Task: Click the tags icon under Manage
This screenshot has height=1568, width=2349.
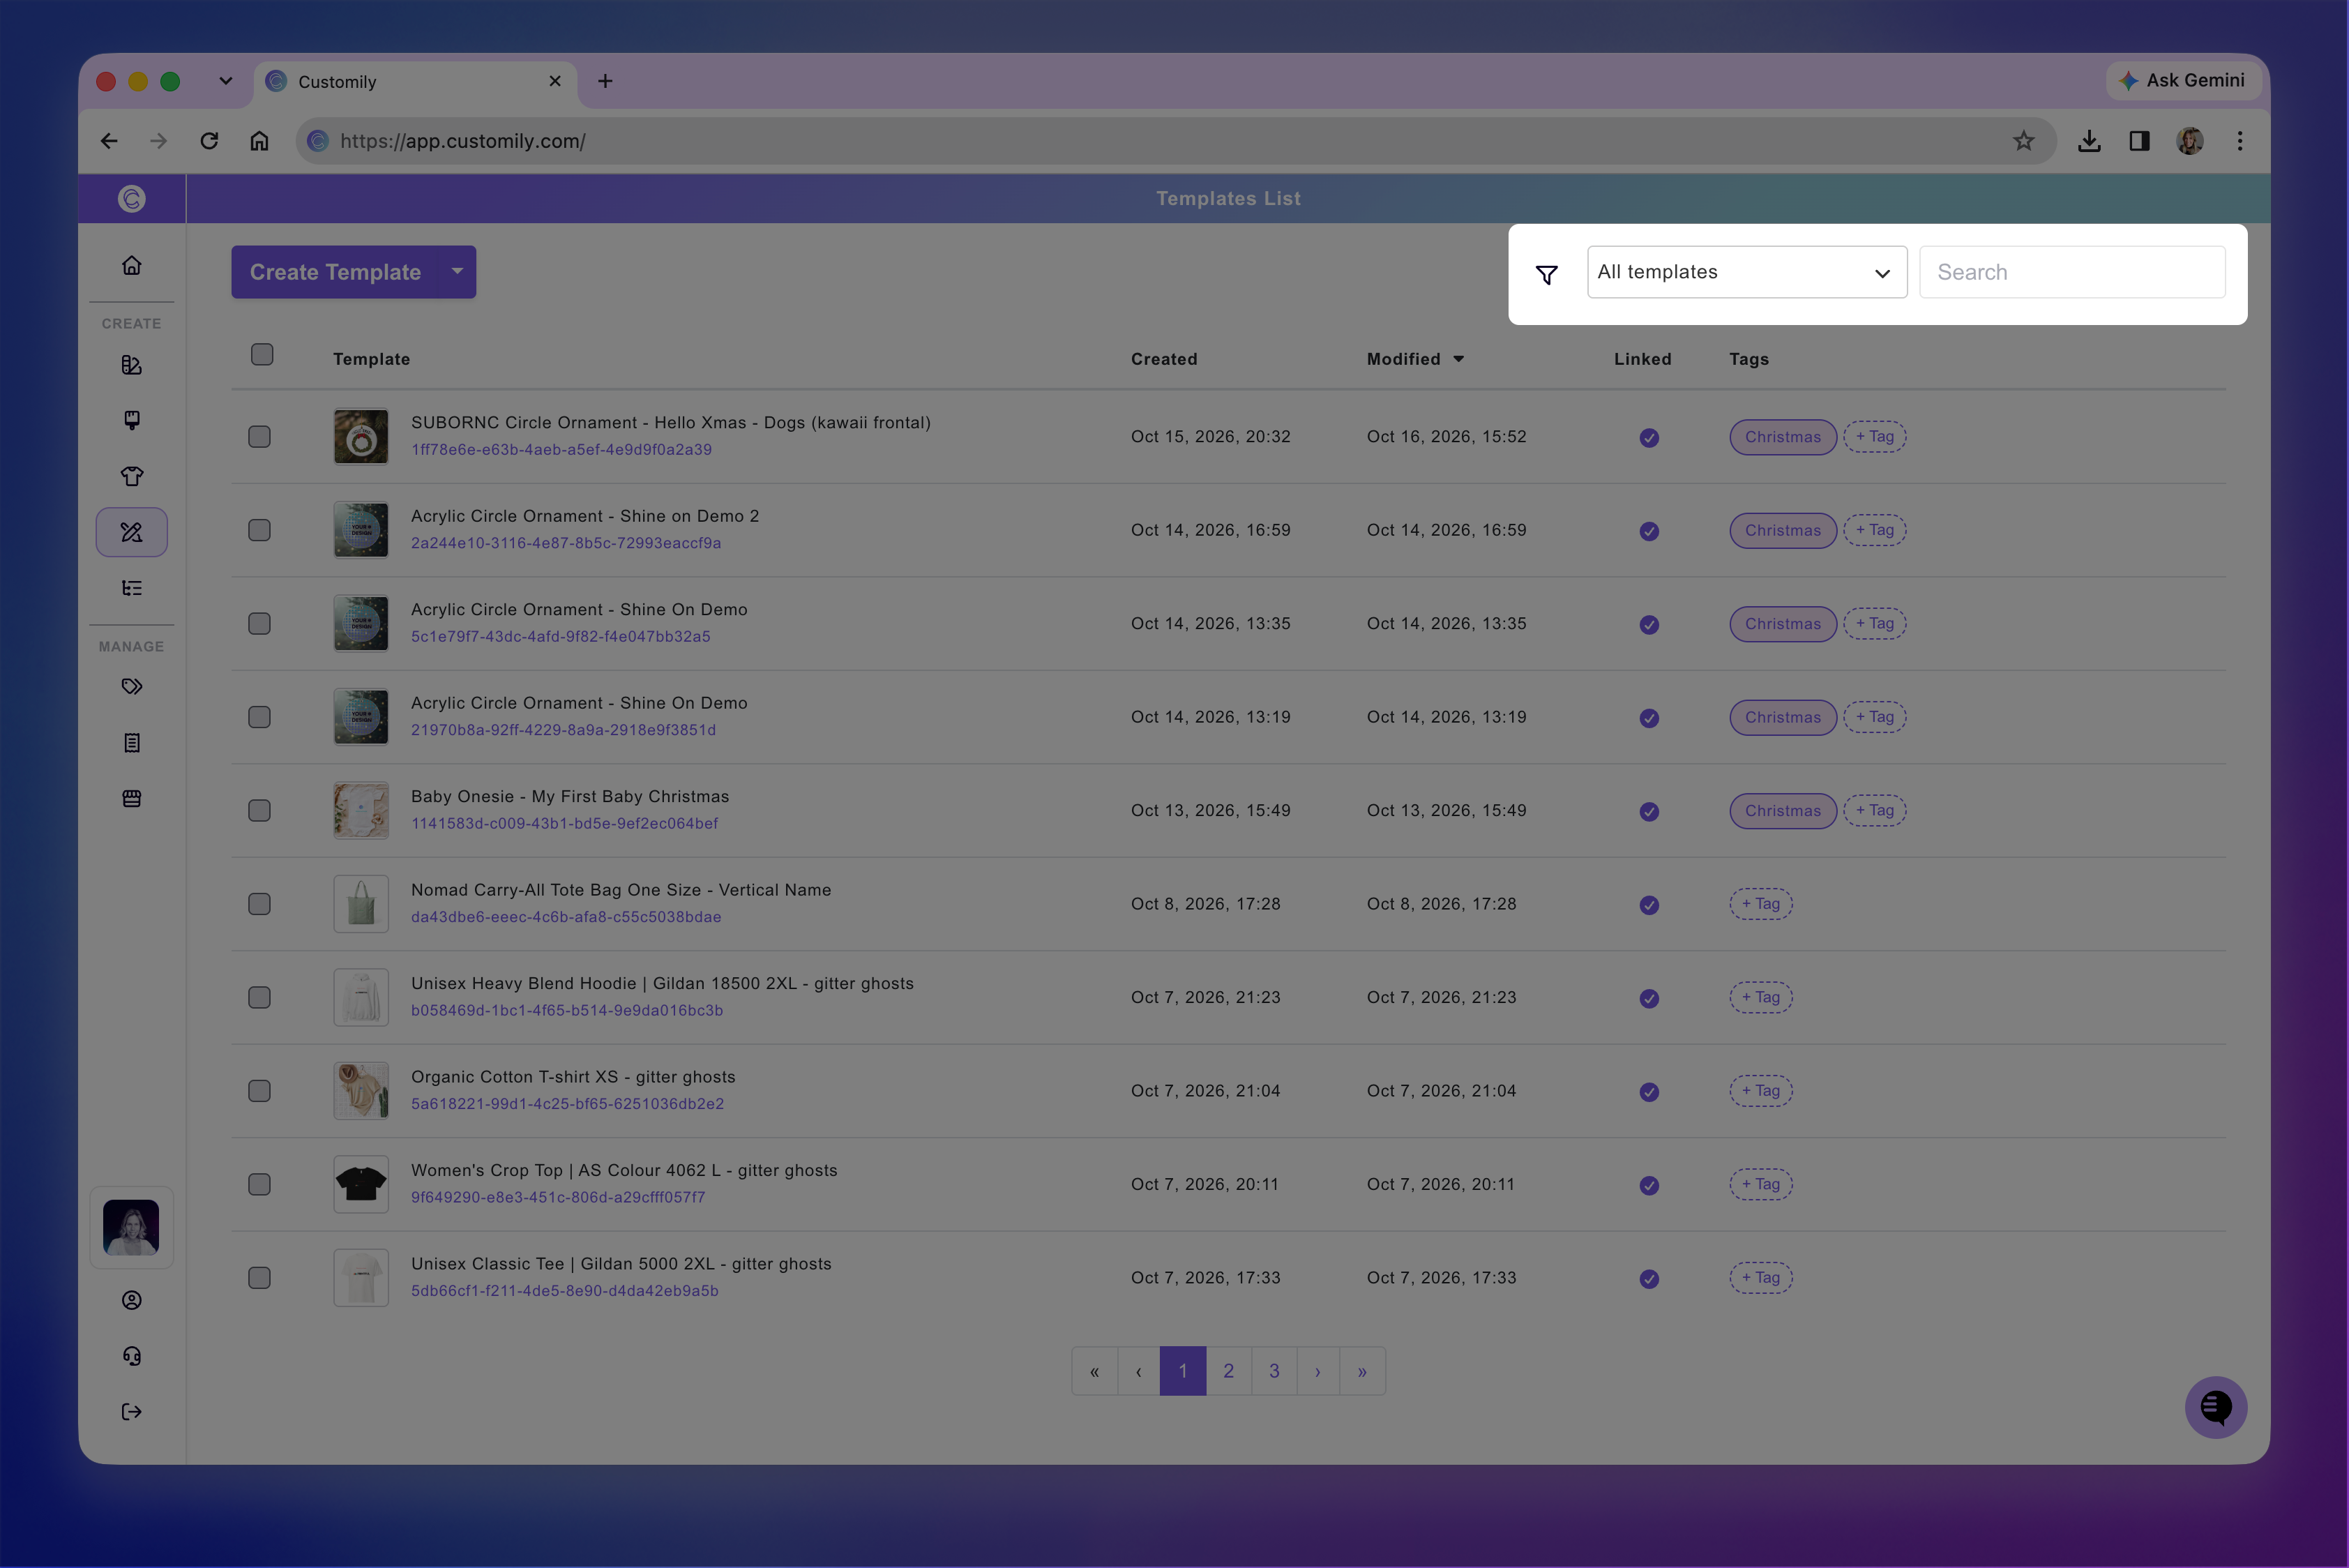Action: click(131, 687)
